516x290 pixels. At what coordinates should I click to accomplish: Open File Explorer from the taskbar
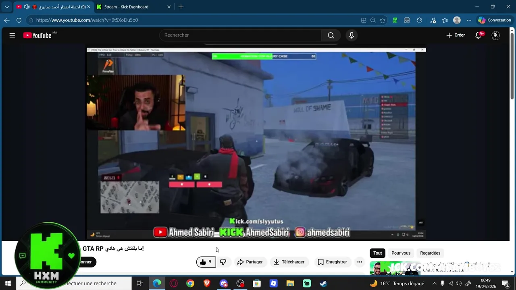[x=290, y=284]
